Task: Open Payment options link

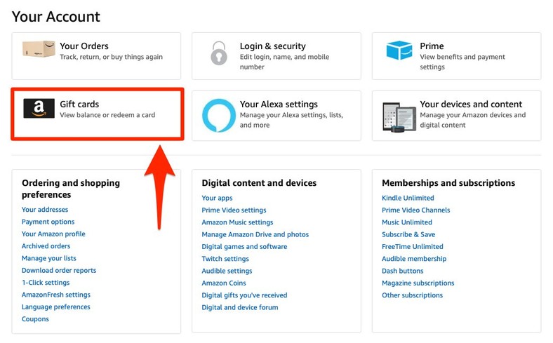Action: tap(48, 222)
